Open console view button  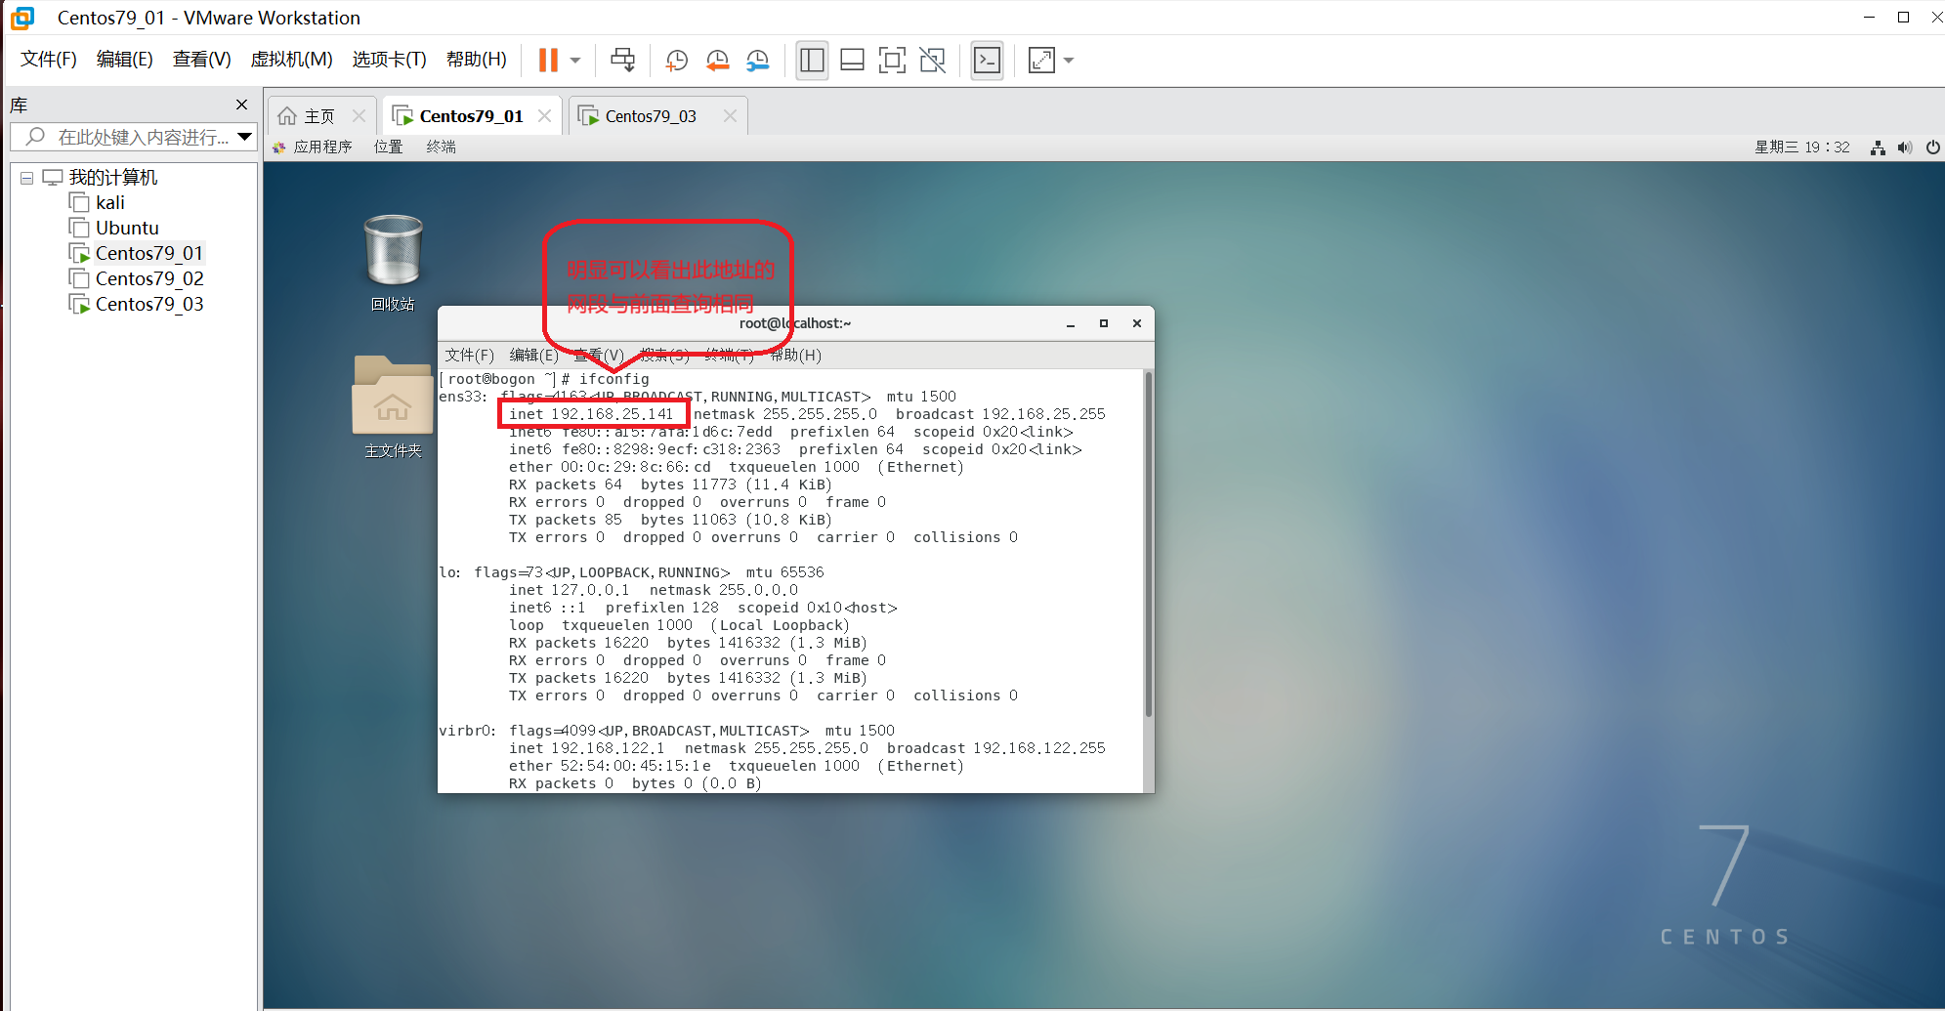coord(988,61)
